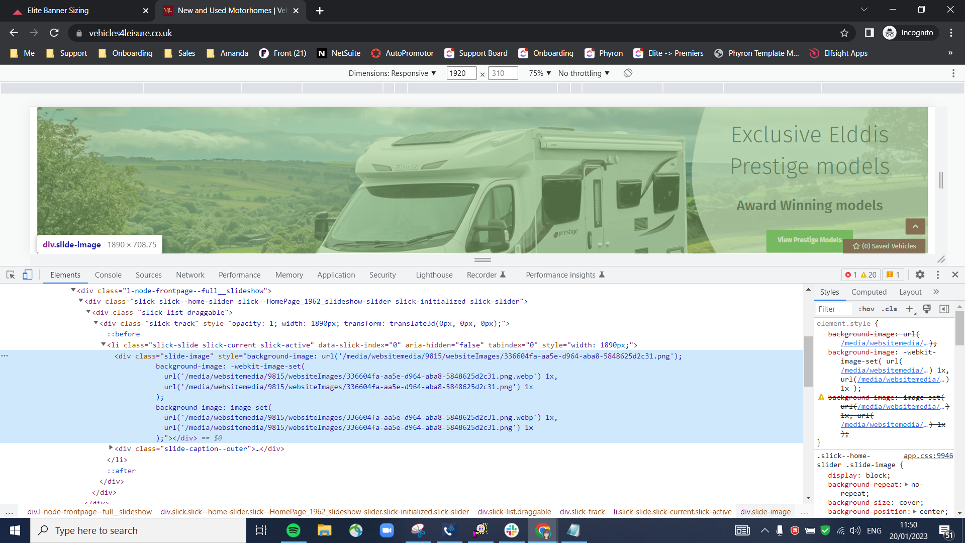Open the 75% zoom dropdown

click(x=540, y=73)
